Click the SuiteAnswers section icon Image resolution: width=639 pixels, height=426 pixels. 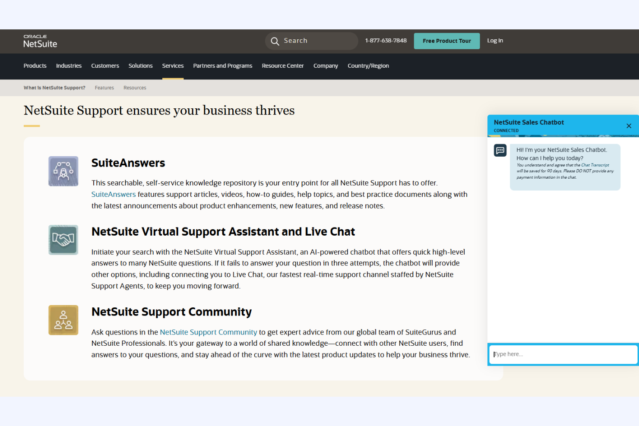[x=63, y=171]
